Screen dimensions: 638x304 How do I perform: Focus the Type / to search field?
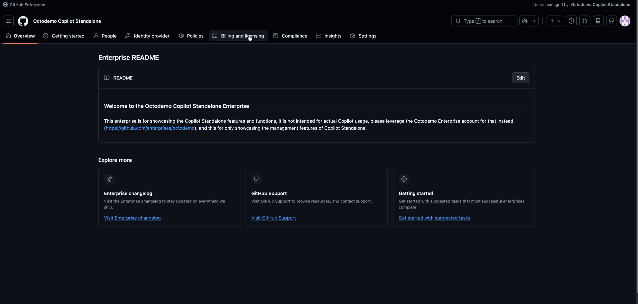click(x=484, y=21)
